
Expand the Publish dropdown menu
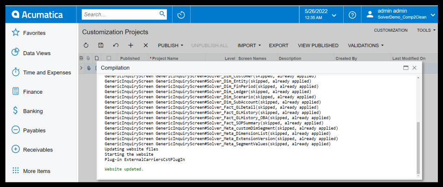pyautogui.click(x=170, y=45)
